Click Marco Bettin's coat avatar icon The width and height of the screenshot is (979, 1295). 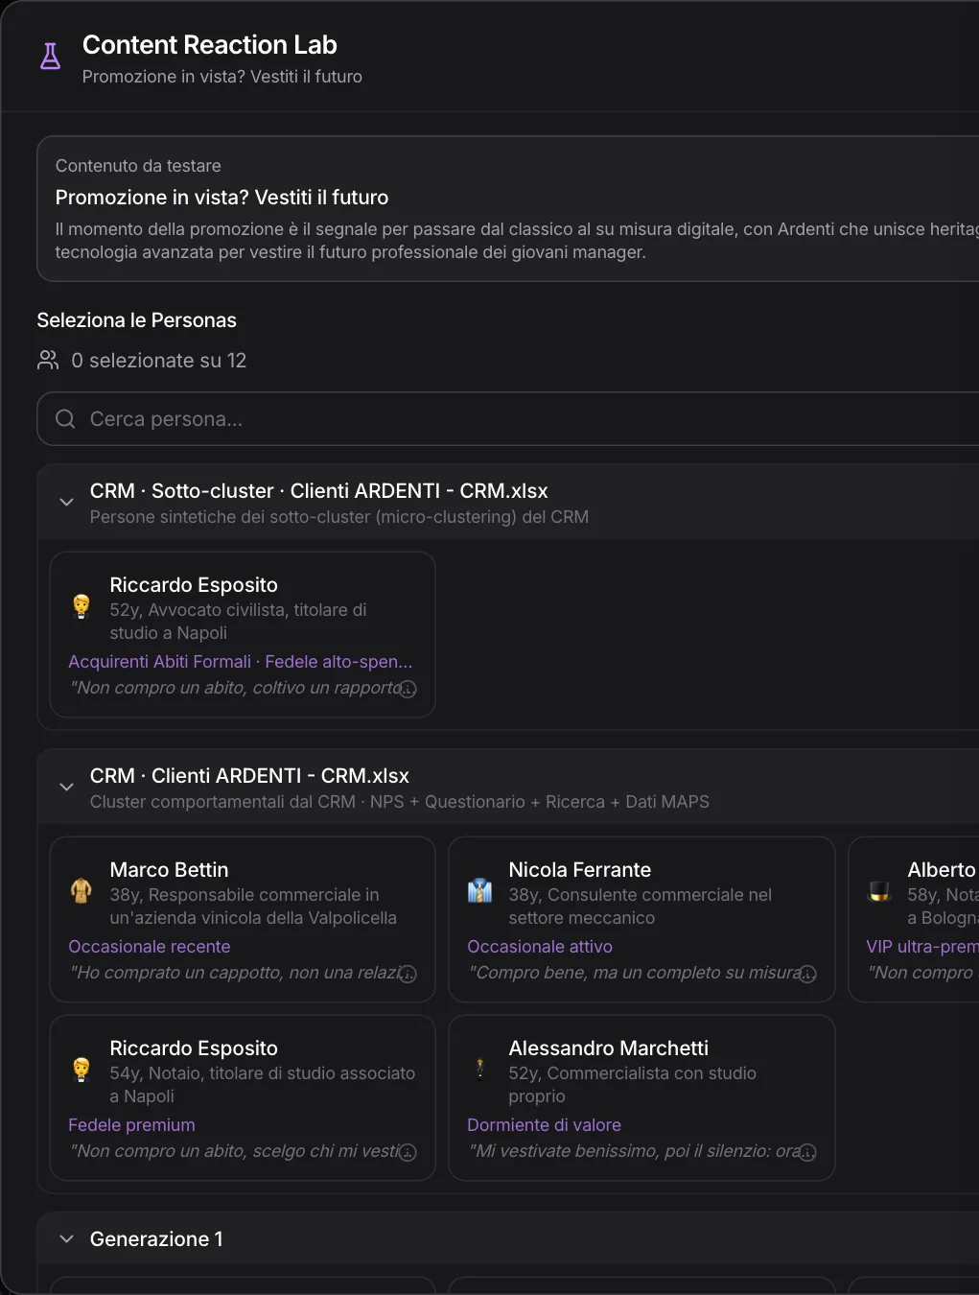[82, 891]
